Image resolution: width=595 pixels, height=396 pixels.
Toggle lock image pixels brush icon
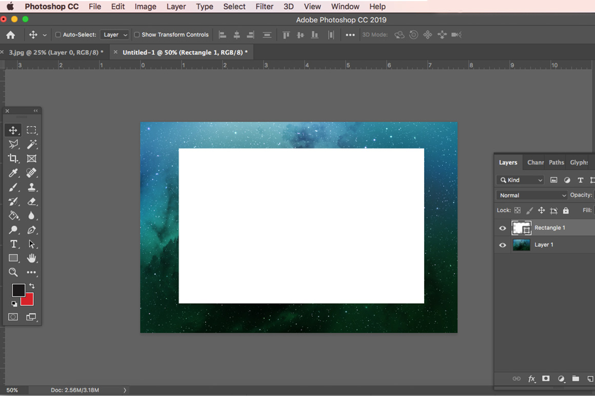tap(529, 210)
